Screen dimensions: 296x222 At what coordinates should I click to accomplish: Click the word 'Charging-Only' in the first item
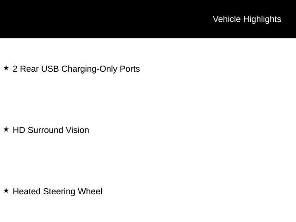tap(89, 69)
